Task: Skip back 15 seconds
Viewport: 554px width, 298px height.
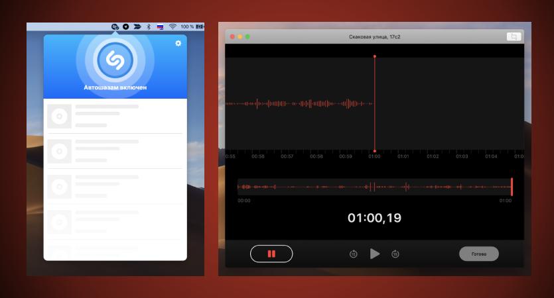Action: pyautogui.click(x=354, y=254)
